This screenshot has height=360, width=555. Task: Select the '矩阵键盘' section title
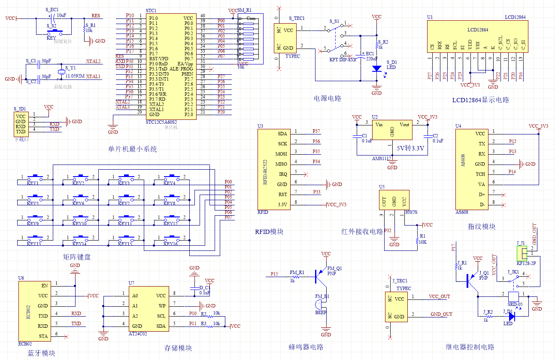(77, 257)
